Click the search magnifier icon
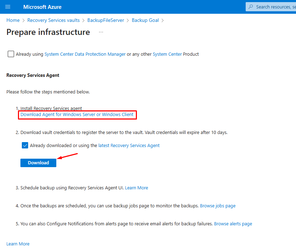This screenshot has width=296, height=250. (x=251, y=7)
